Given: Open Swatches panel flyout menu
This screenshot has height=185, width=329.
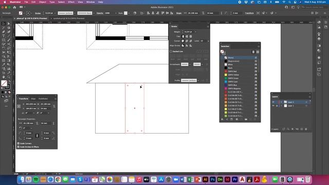Looking at the screenshot, I should click(x=258, y=46).
